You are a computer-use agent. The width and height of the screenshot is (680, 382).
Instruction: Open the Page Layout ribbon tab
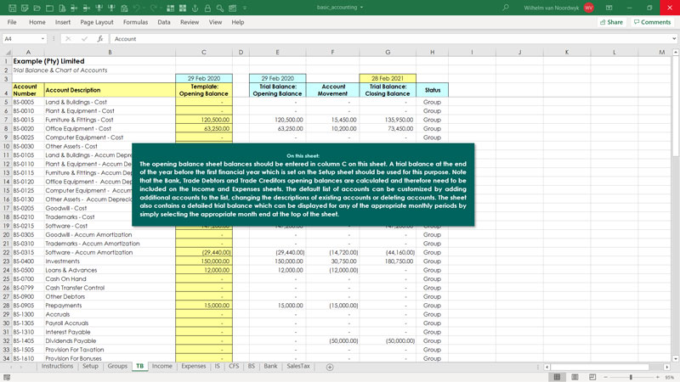[96, 22]
